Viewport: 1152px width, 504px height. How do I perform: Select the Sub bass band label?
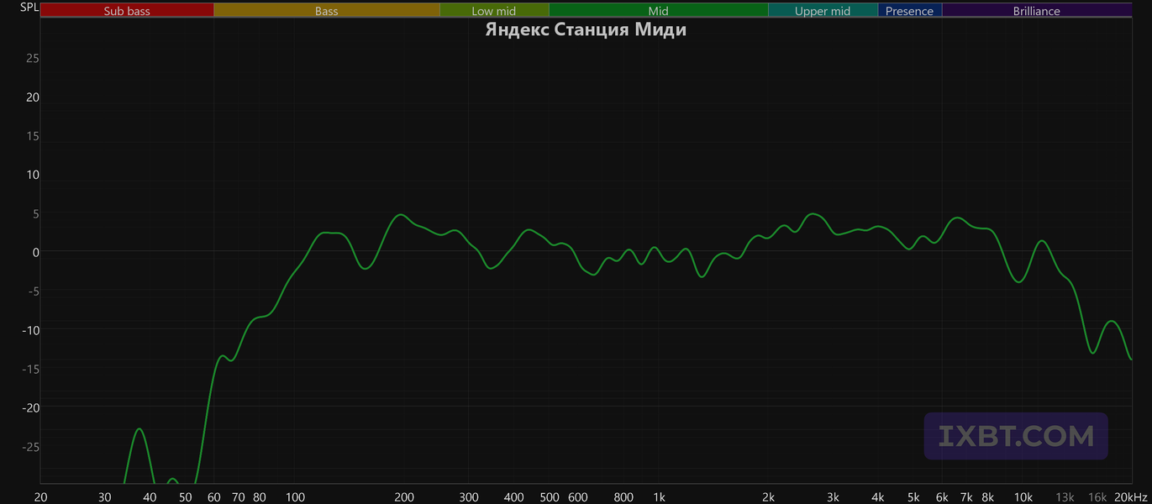[x=127, y=11]
